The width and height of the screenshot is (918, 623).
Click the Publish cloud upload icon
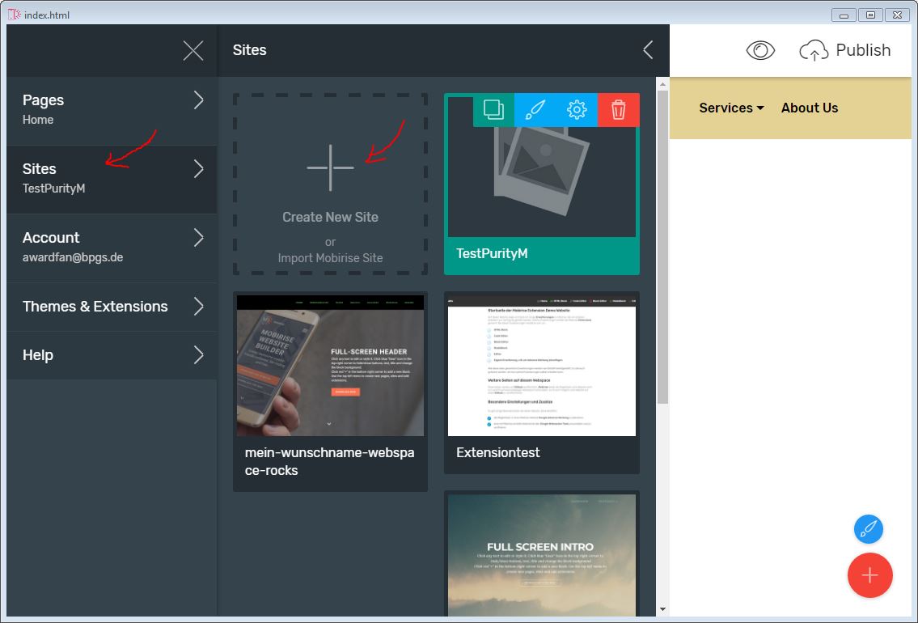814,51
